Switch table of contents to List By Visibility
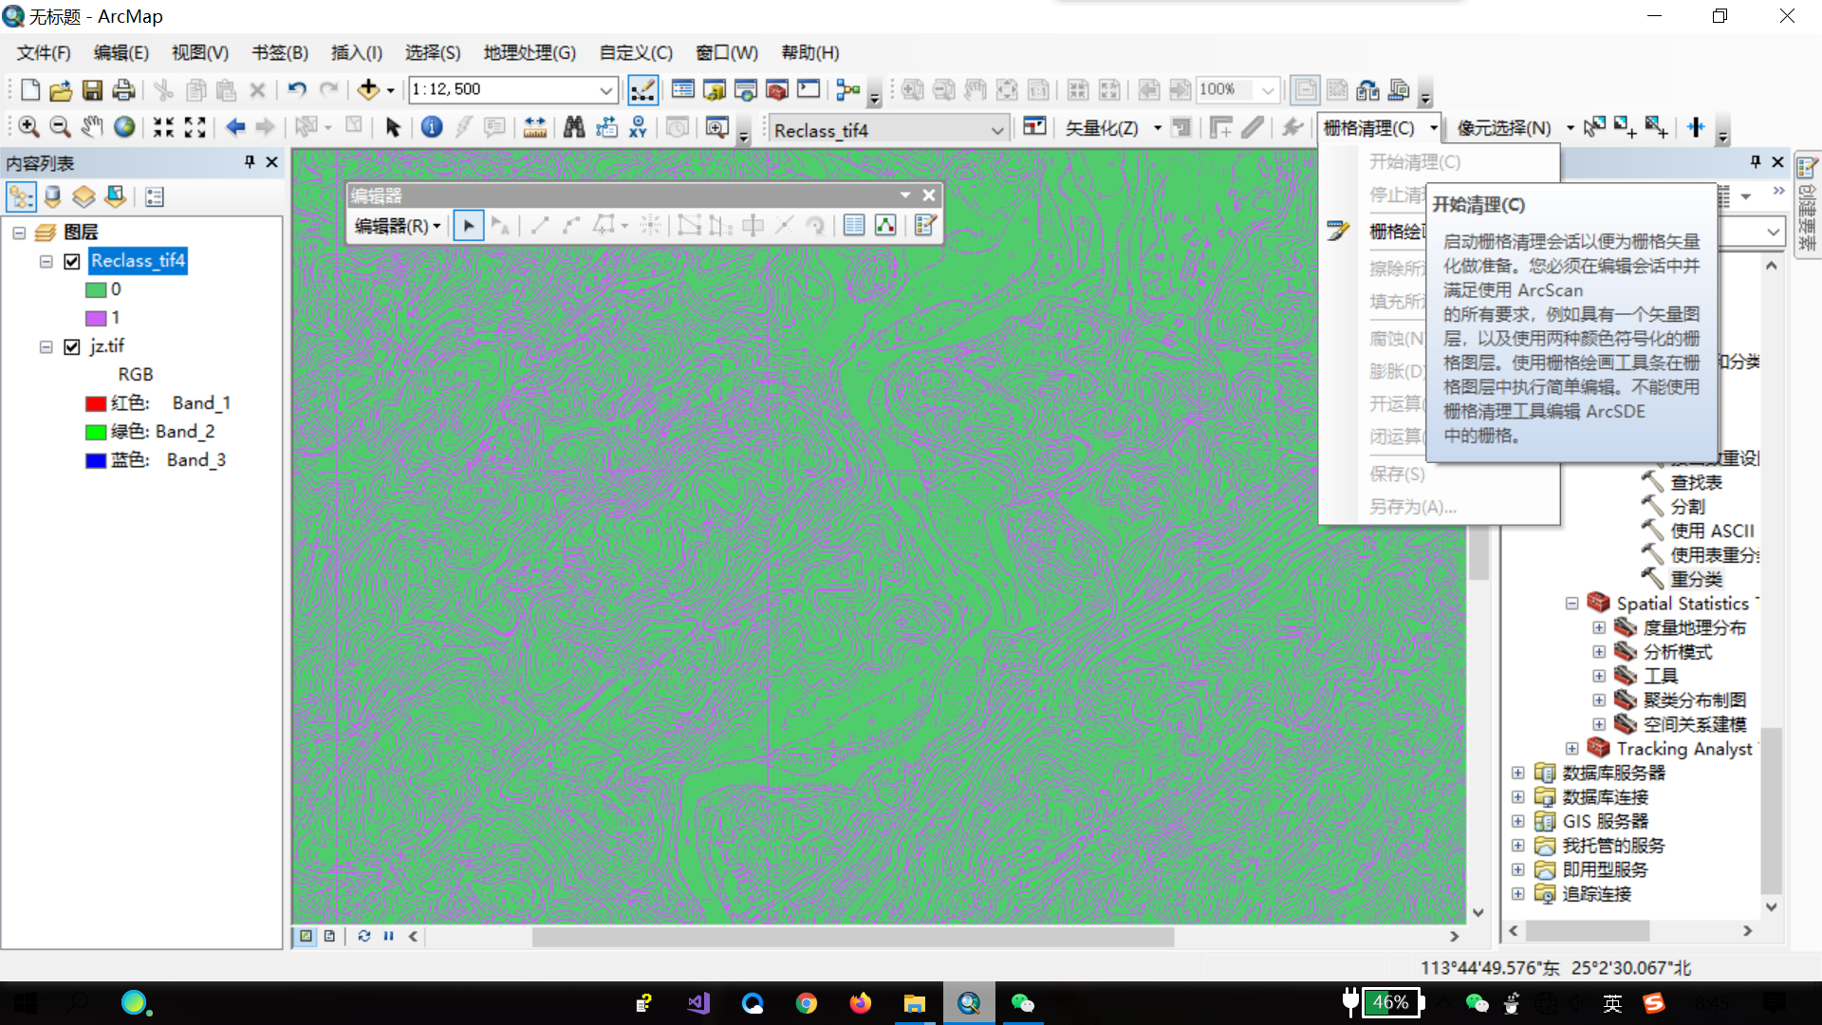 click(84, 197)
